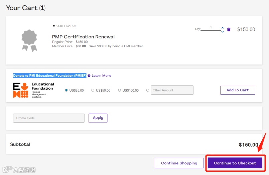Click the certification ribbon product image
The width and height of the screenshot is (269, 175).
29,41
